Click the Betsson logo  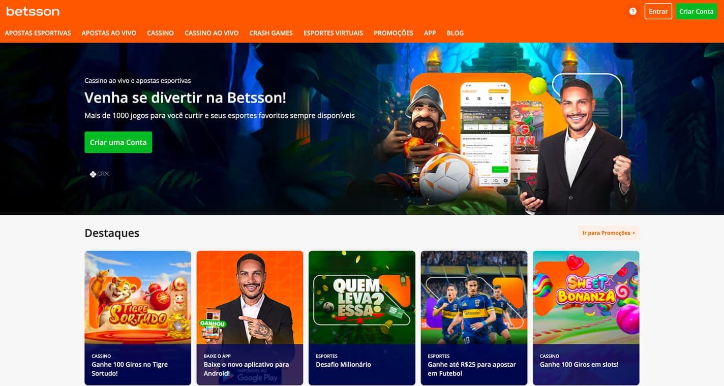tap(33, 11)
